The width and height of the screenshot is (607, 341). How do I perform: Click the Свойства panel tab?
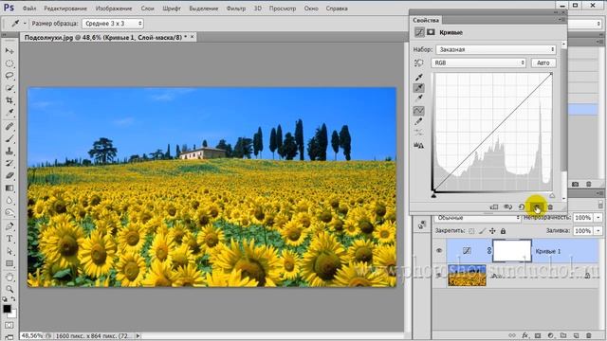coord(426,20)
